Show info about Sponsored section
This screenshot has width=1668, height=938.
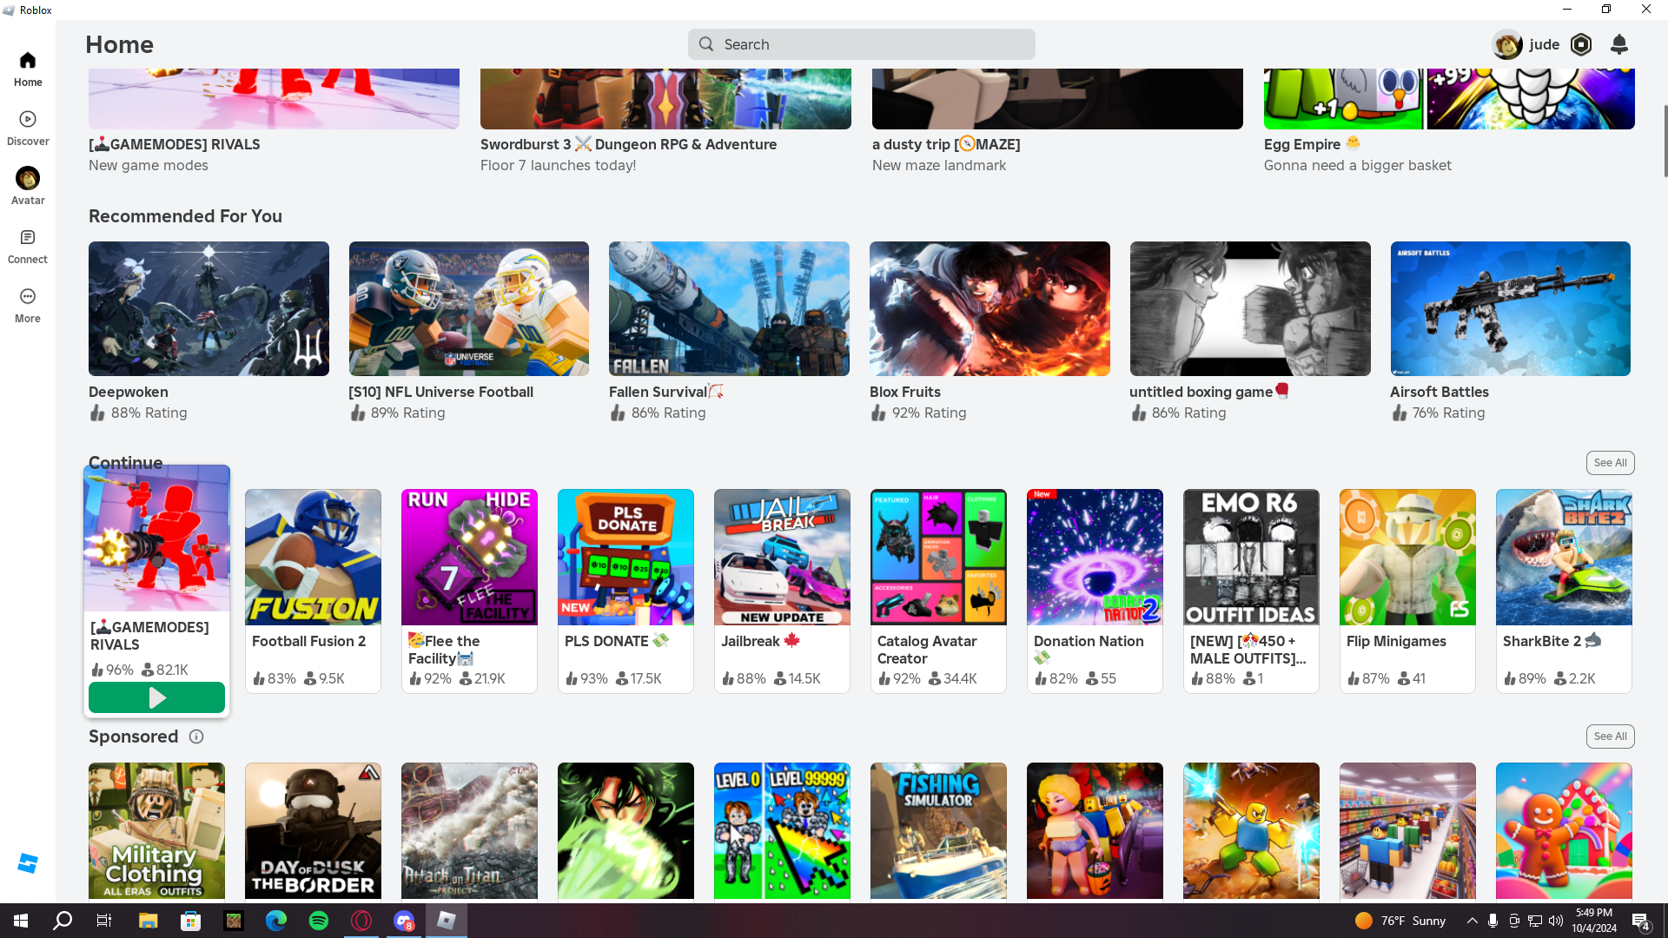(x=196, y=737)
